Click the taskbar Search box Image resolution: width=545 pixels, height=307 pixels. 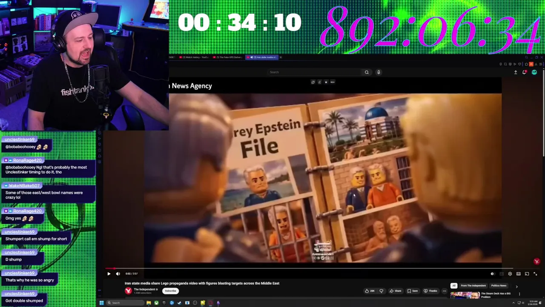point(125,303)
